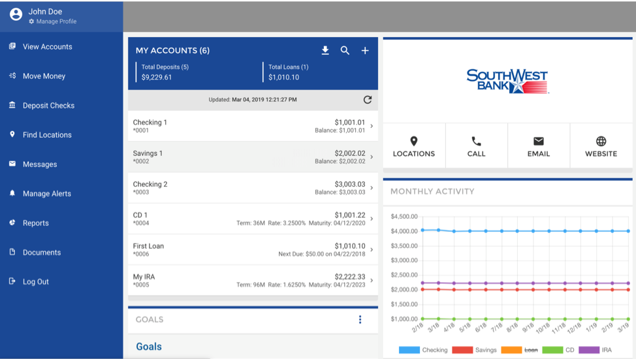This screenshot has height=359, width=636.
Task: Refresh account data with reload icon
Action: (368, 100)
